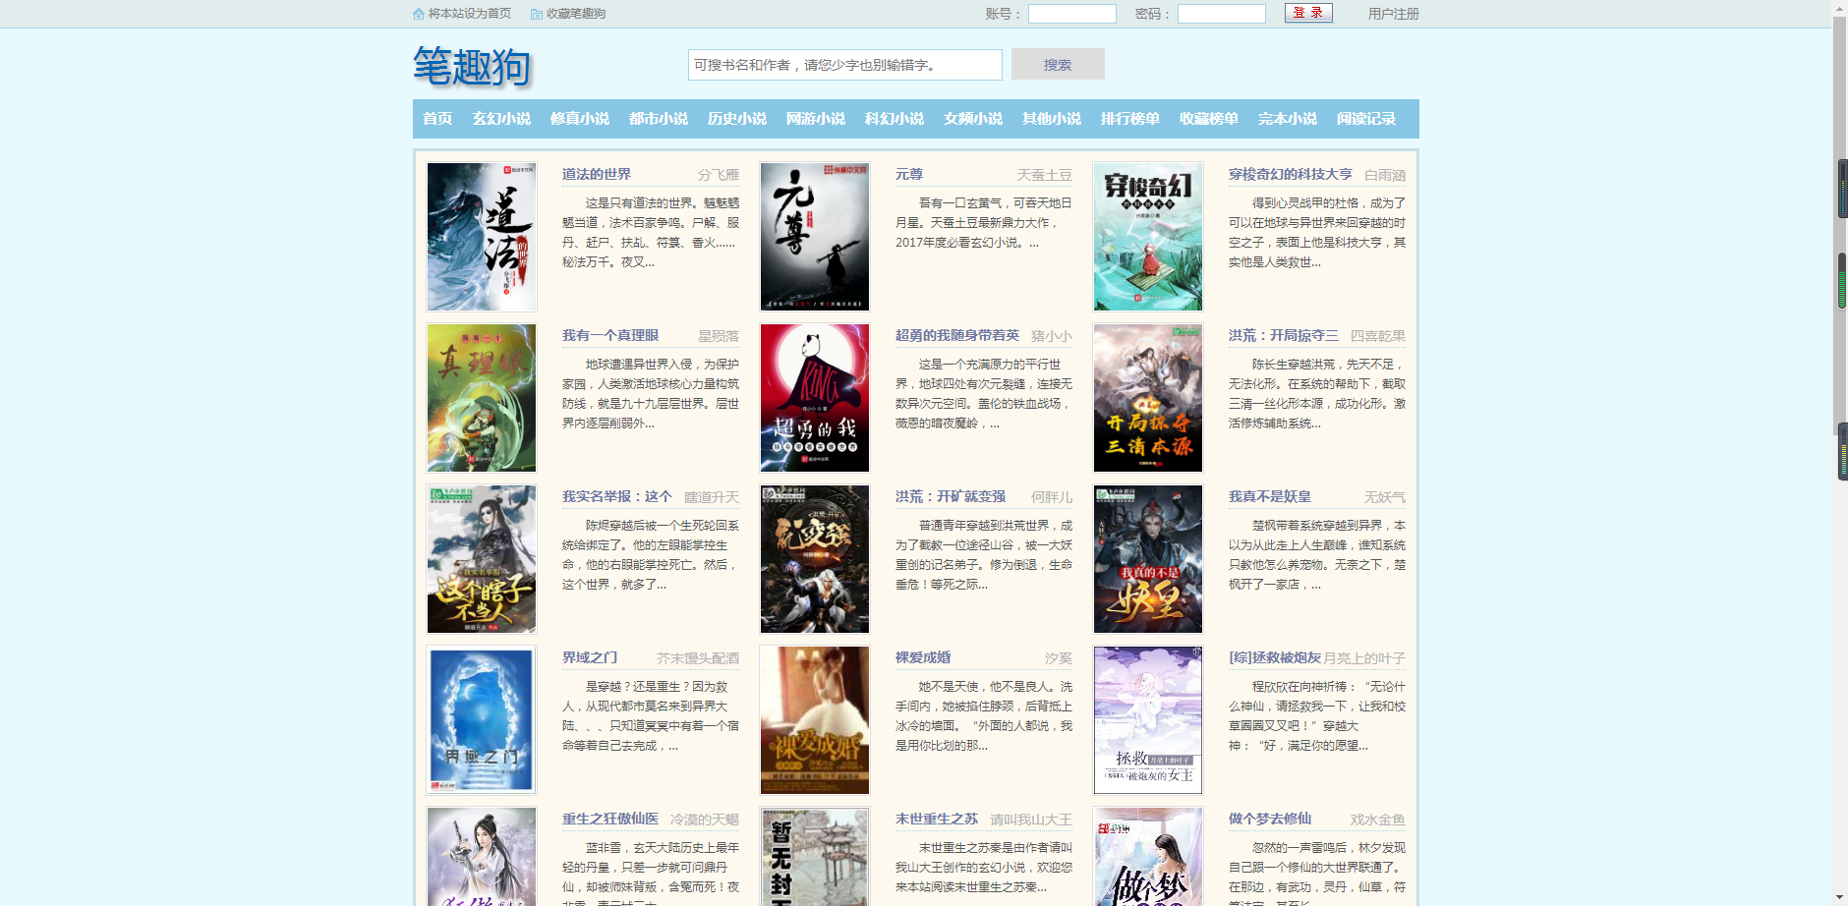Open the 其他小说 category
1848x906 pixels.
click(1052, 119)
